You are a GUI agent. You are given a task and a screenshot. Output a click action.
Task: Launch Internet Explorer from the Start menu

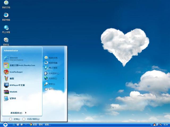14,59
